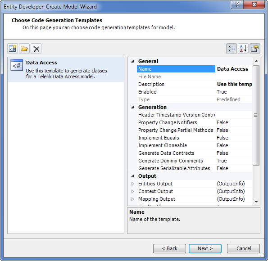Screen dimensions: 268x261
Task: Select the Mapping Output row label
Action: 176,199
